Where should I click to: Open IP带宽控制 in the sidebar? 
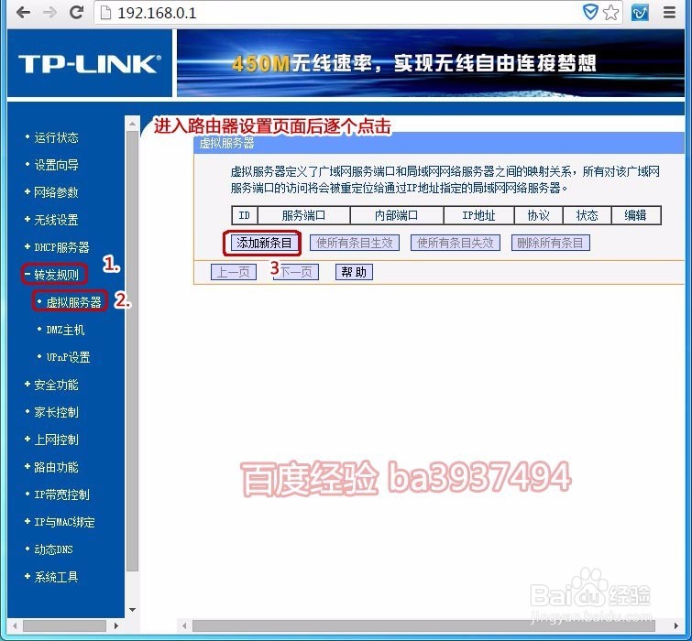[61, 494]
